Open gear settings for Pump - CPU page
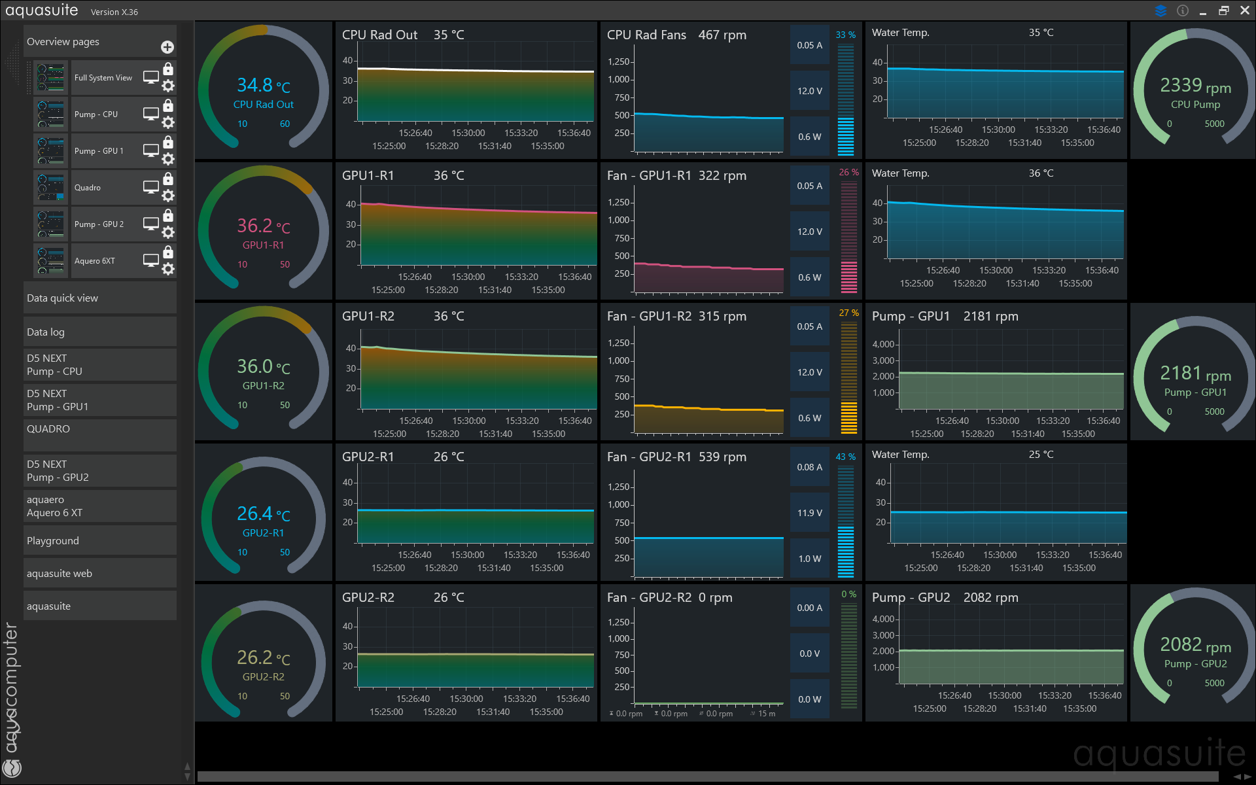This screenshot has height=785, width=1256. [168, 122]
